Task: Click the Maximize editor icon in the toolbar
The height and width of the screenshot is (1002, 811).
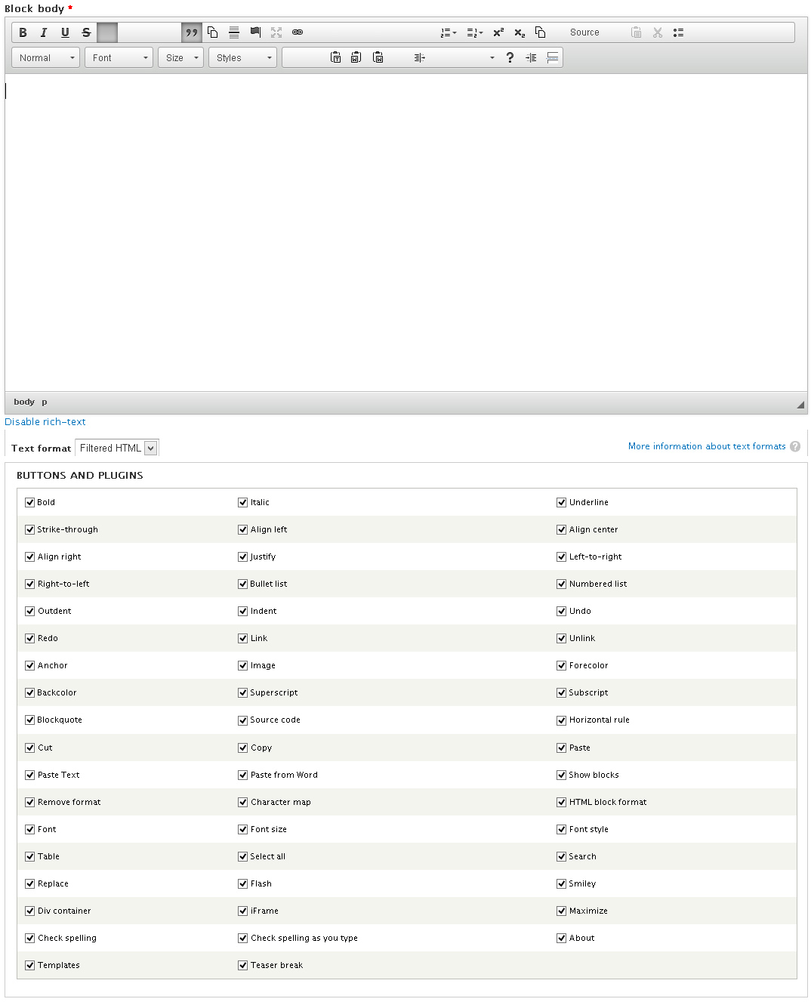Action: pyautogui.click(x=276, y=32)
